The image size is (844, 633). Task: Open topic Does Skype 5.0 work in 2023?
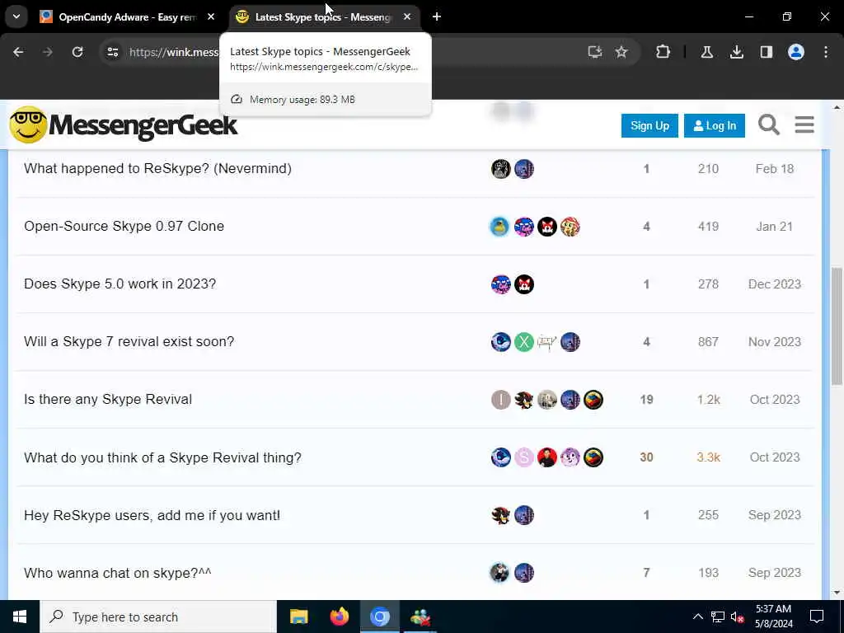[120, 284]
